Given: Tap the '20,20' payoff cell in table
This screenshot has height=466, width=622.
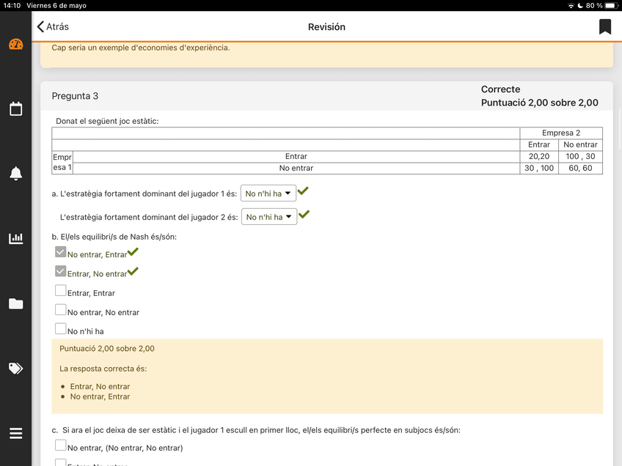Looking at the screenshot, I should coord(538,157).
